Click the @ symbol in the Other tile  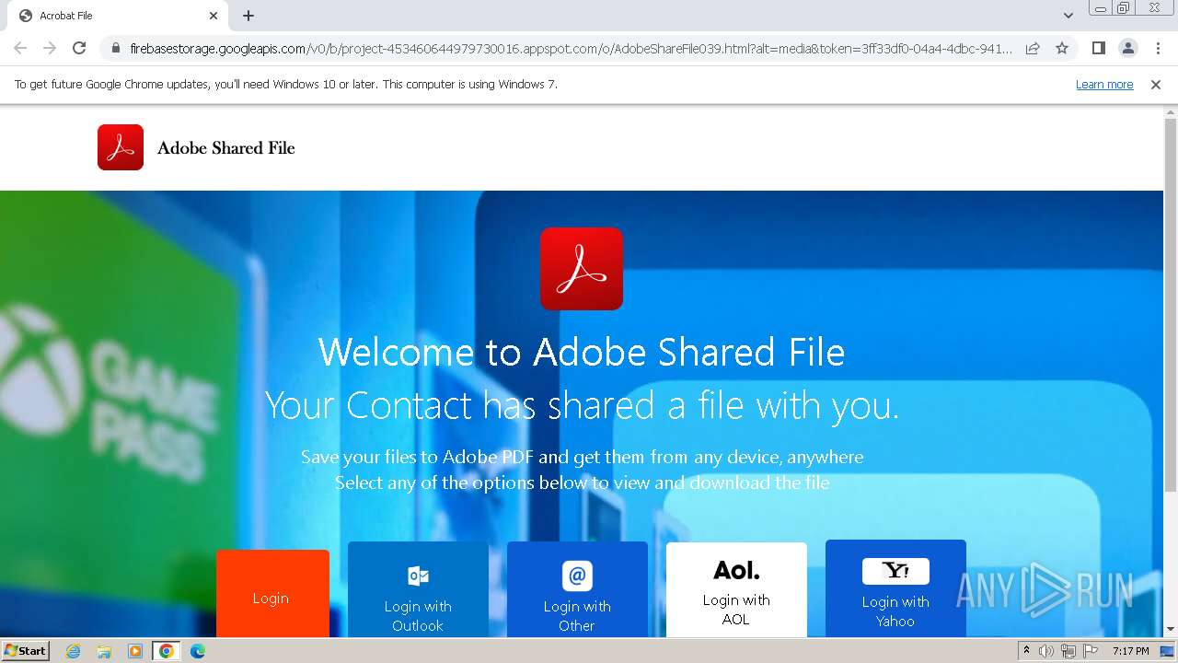577,576
